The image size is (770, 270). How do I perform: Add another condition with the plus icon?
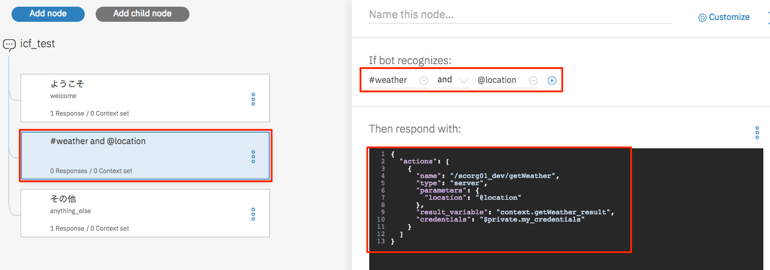click(x=551, y=81)
